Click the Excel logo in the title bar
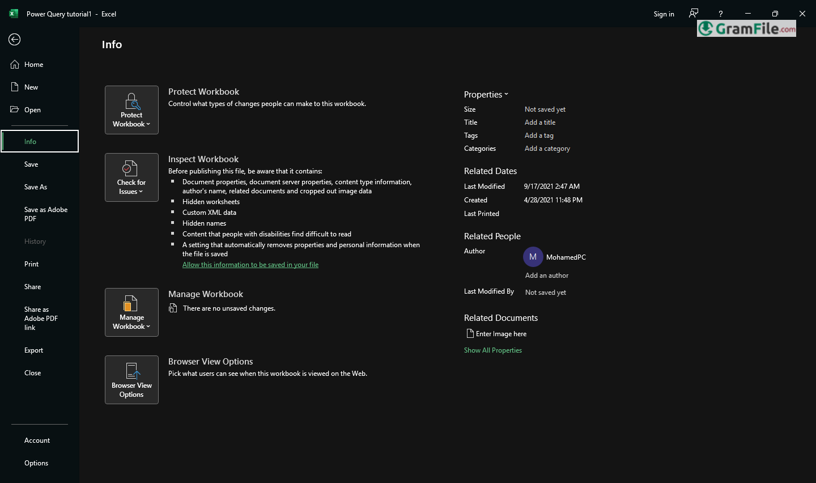This screenshot has width=816, height=483. click(x=14, y=14)
